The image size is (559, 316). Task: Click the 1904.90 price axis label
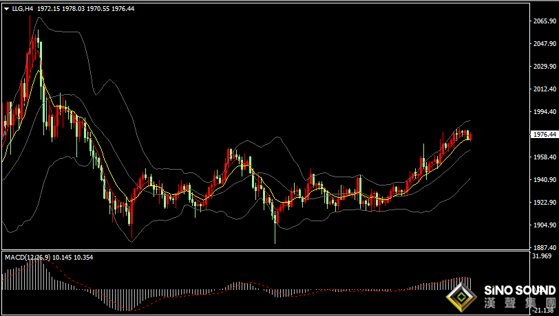[545, 225]
